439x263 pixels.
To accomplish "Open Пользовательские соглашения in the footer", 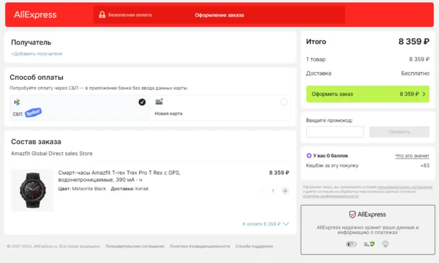I will (x=134, y=246).
